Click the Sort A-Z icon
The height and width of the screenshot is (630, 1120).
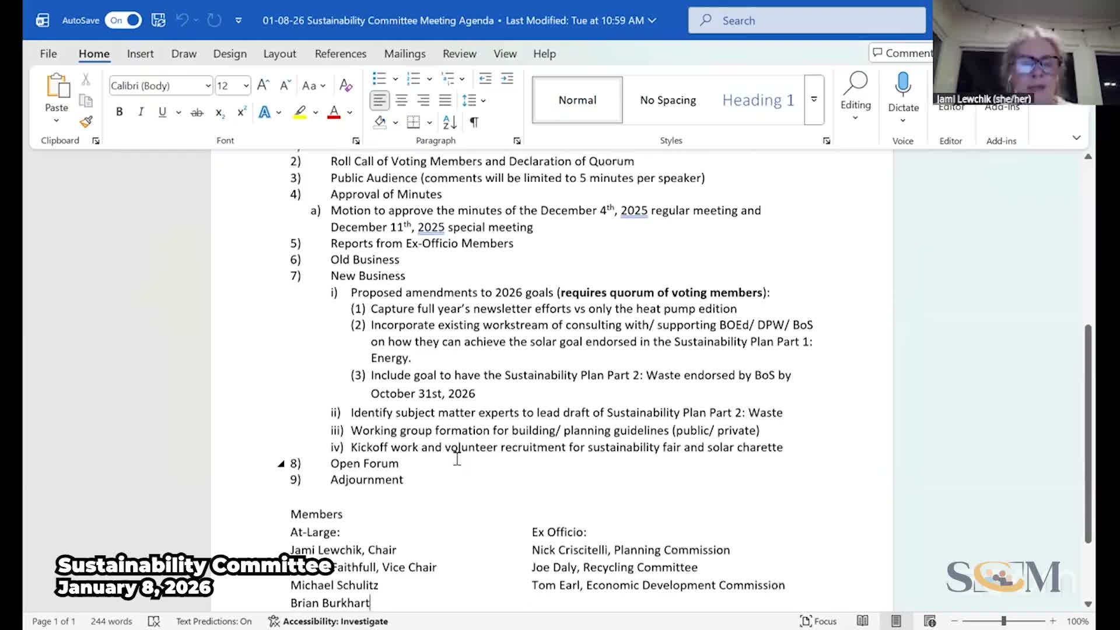click(450, 123)
